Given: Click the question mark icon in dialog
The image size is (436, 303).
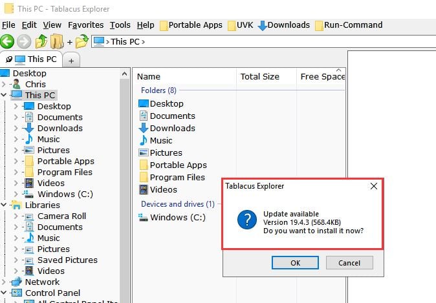Looking at the screenshot, I should pos(247,220).
